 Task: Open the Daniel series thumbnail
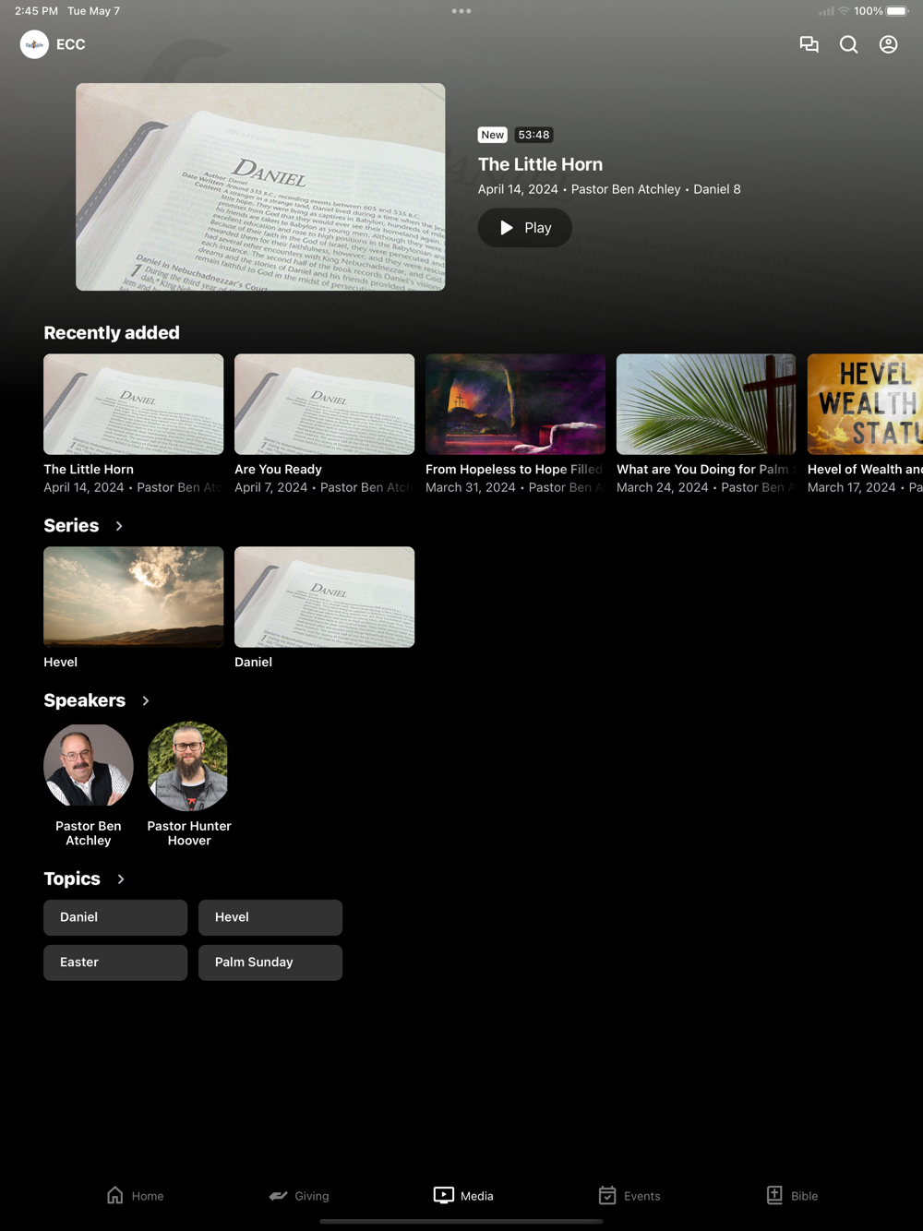pos(325,597)
